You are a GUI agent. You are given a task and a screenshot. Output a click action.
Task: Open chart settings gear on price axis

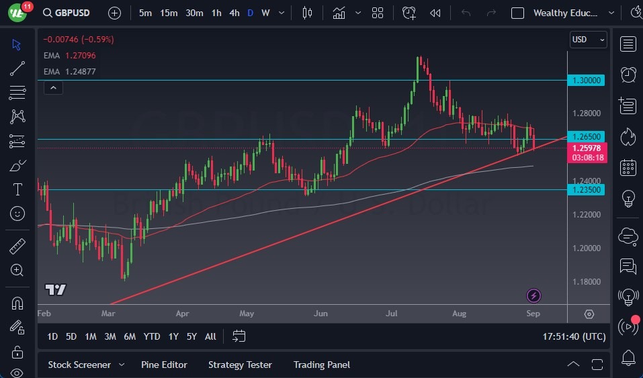589,314
